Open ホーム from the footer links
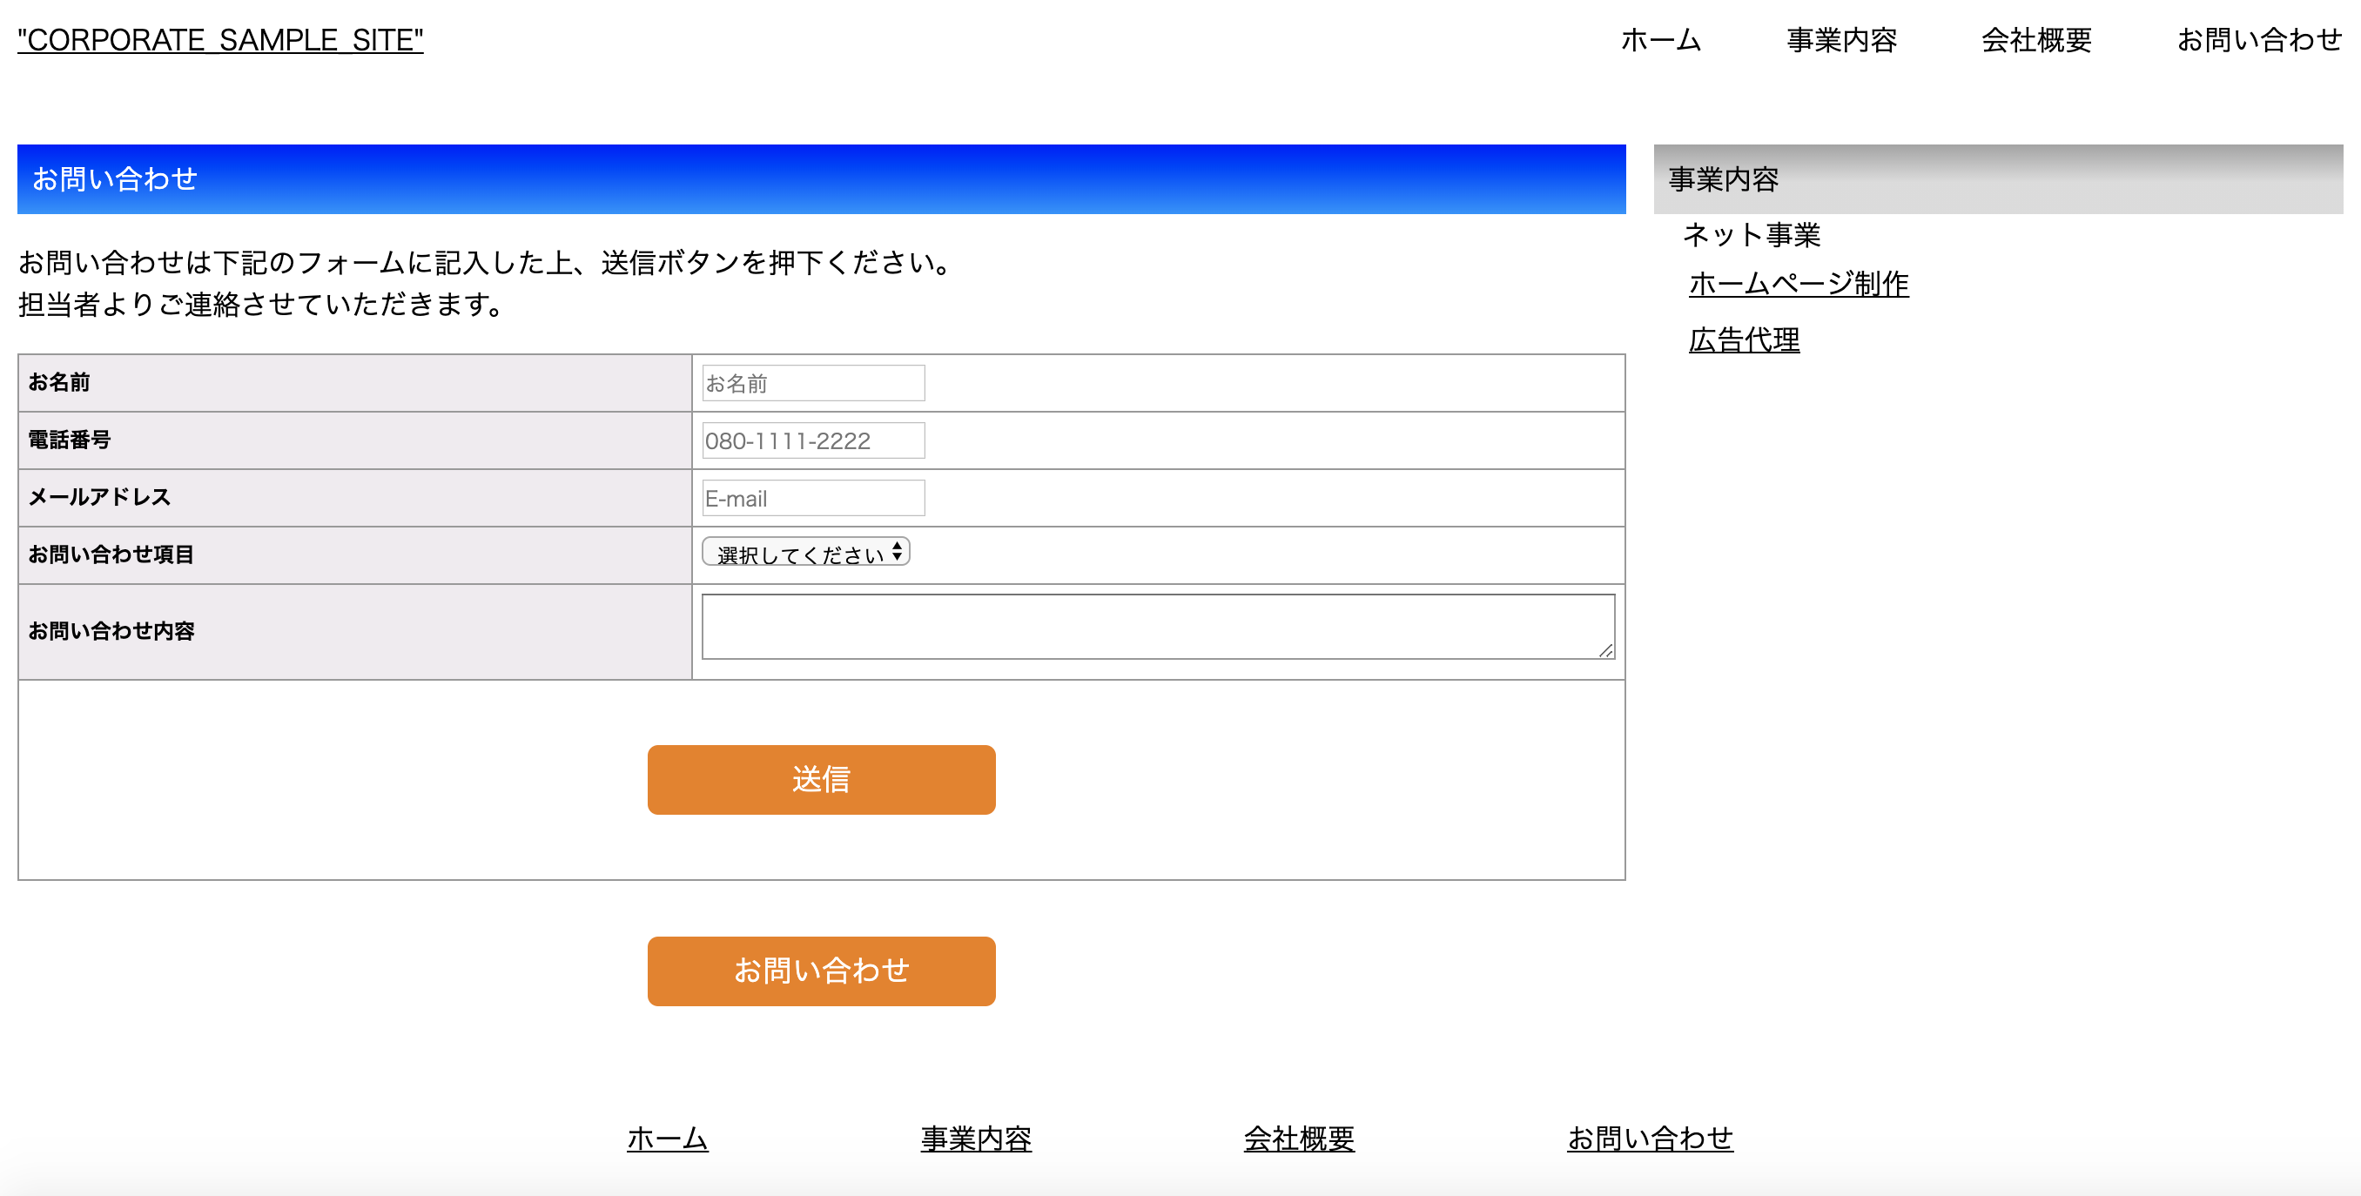 [x=666, y=1139]
